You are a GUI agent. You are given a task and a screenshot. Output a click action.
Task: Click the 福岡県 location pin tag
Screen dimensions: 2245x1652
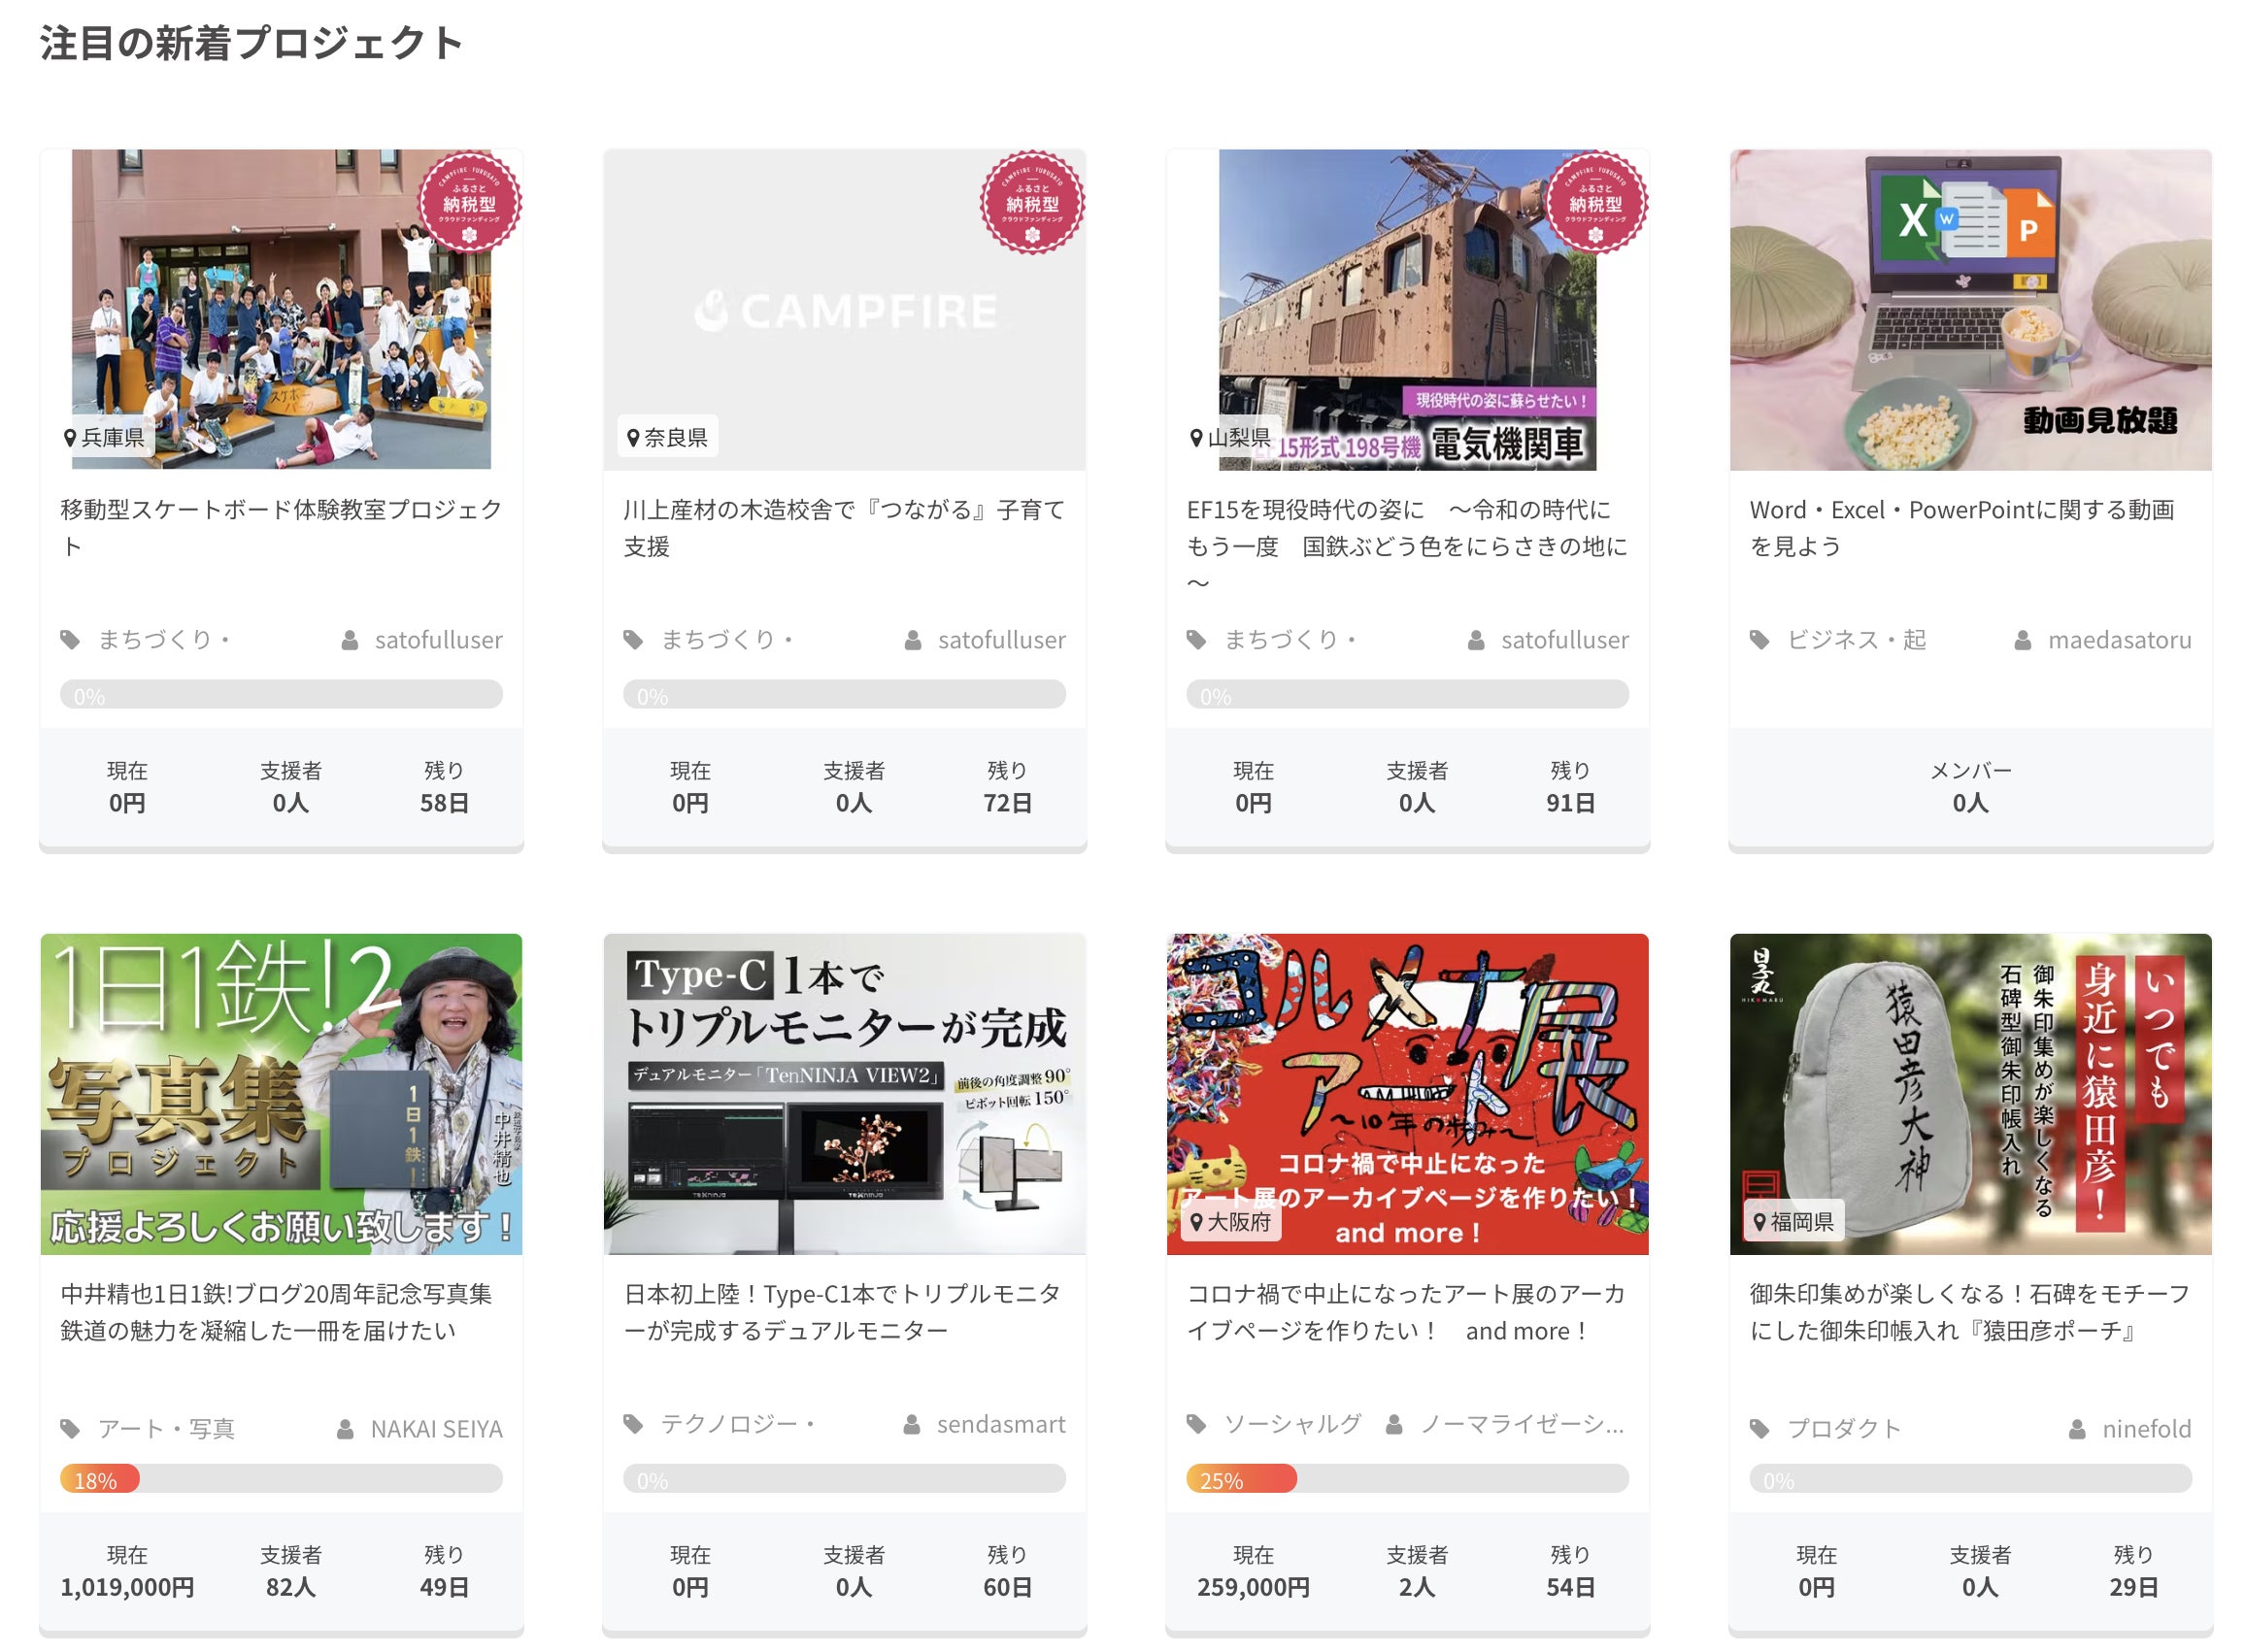pyautogui.click(x=1793, y=1221)
